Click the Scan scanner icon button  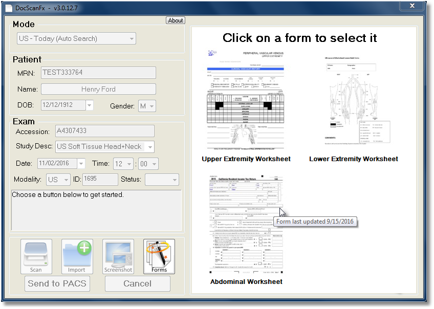(36, 257)
